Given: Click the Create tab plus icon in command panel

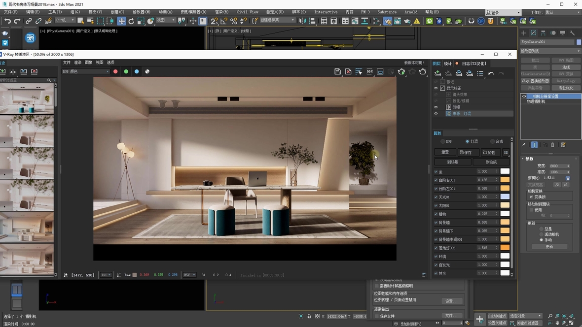Looking at the screenshot, I should [x=524, y=33].
